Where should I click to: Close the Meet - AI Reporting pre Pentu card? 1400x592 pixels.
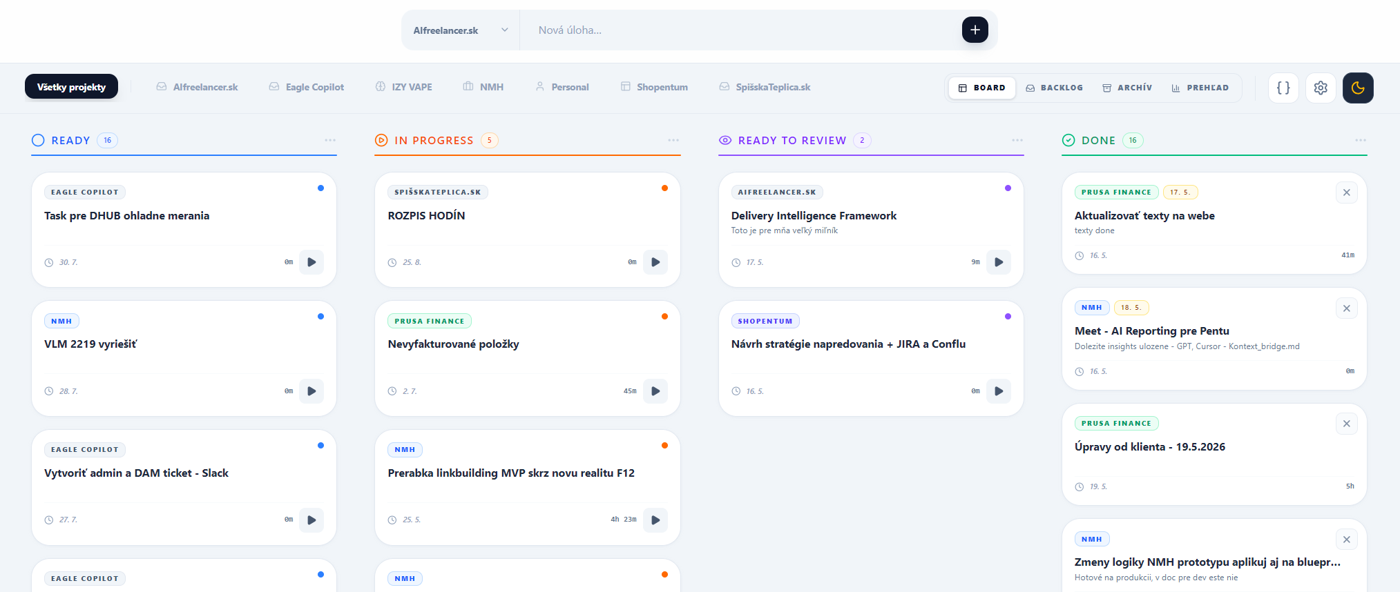pos(1347,308)
